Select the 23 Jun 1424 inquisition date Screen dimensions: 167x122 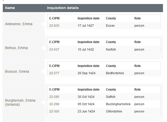click(86, 111)
